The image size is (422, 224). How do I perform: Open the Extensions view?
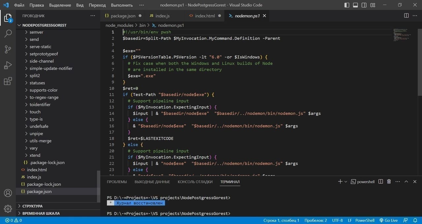(x=8, y=81)
